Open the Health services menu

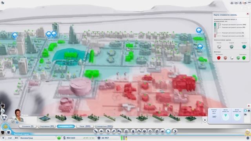[144, 131]
